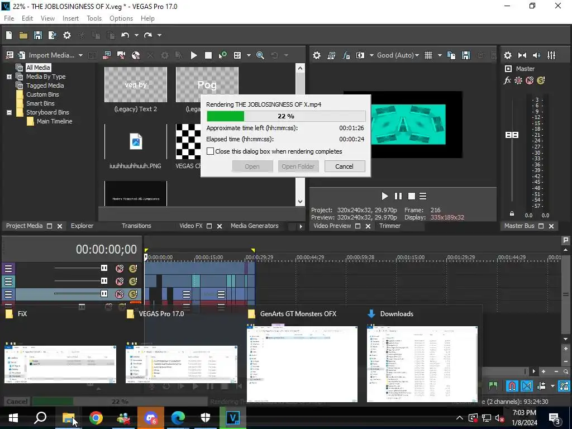Switch to the Transitions tab
This screenshot has width=572, height=429.
coord(136,226)
